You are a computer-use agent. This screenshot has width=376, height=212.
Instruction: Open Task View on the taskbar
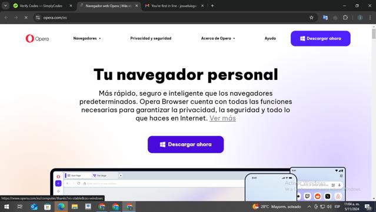pyautogui.click(x=20, y=207)
